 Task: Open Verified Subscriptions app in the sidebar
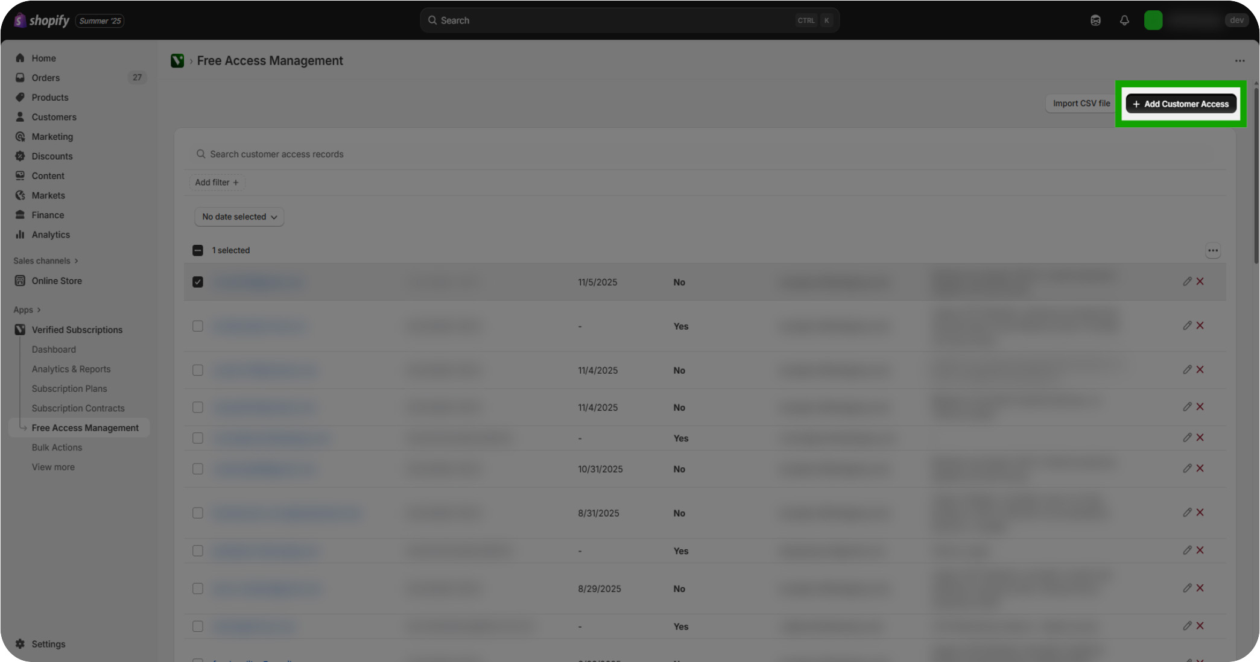pos(77,330)
